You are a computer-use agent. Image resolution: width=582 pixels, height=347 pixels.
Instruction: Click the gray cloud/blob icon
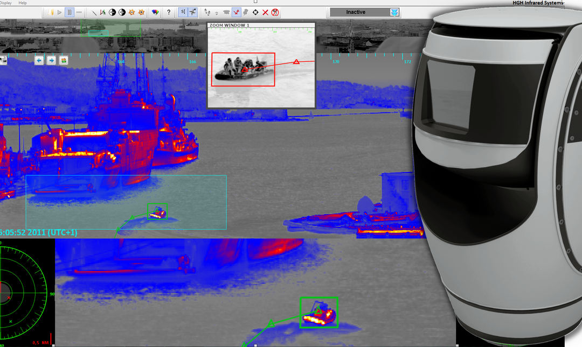(x=246, y=12)
